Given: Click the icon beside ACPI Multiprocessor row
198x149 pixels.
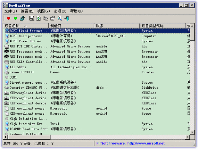Looking at the screenshot, I should coord(7,36).
